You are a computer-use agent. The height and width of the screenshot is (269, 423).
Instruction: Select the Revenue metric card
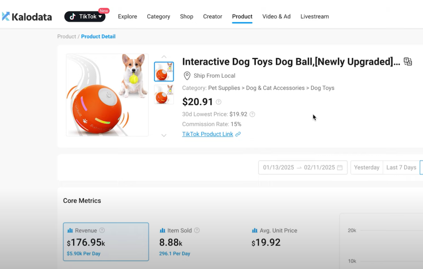[x=106, y=242]
